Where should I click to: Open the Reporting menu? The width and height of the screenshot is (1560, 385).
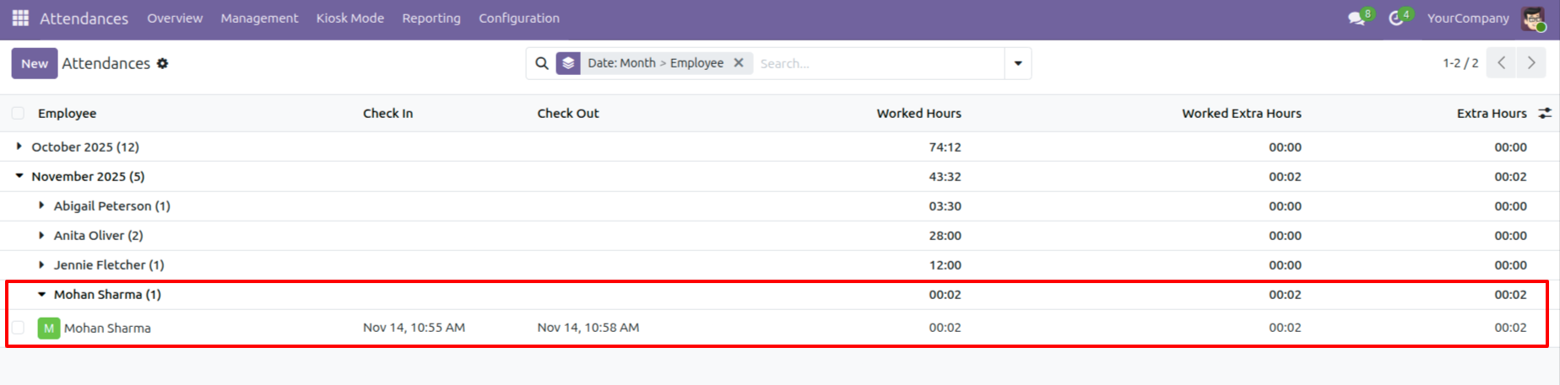click(431, 18)
